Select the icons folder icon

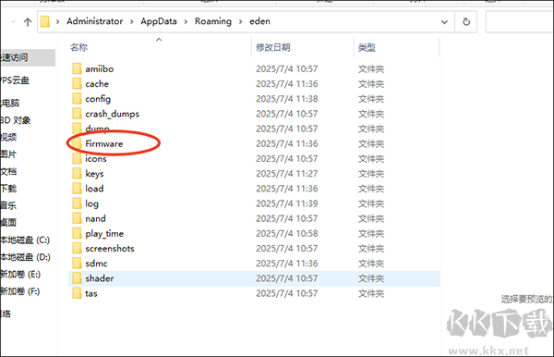[x=77, y=158]
